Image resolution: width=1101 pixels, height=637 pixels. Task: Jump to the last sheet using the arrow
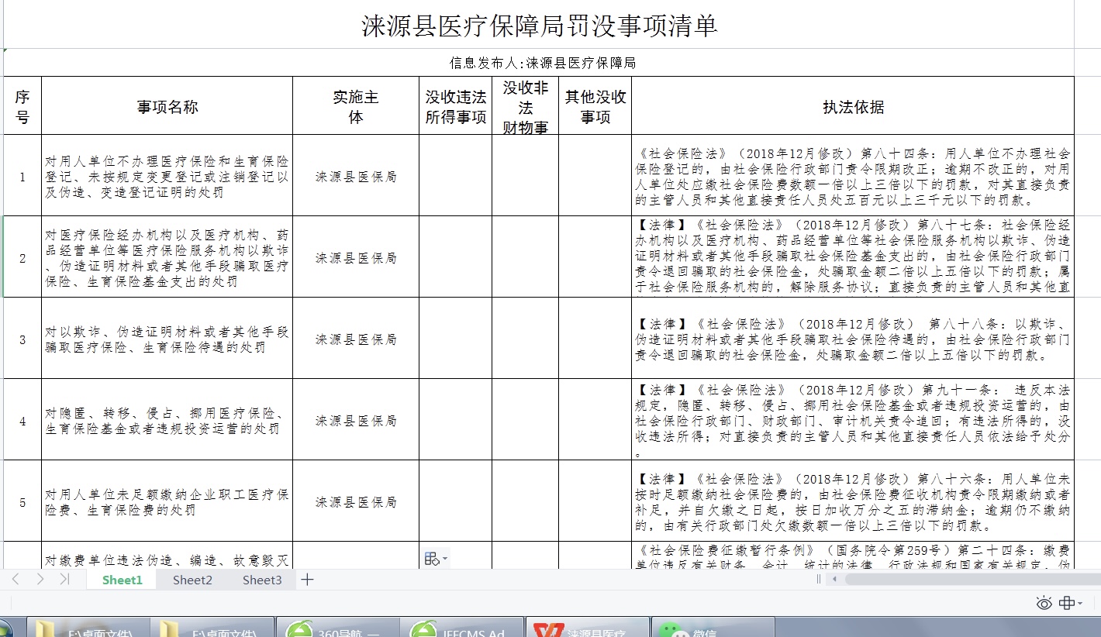pyautogui.click(x=65, y=579)
